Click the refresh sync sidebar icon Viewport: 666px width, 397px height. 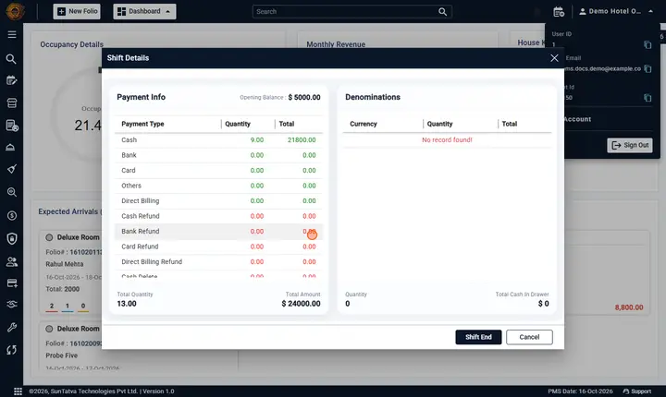click(11, 350)
